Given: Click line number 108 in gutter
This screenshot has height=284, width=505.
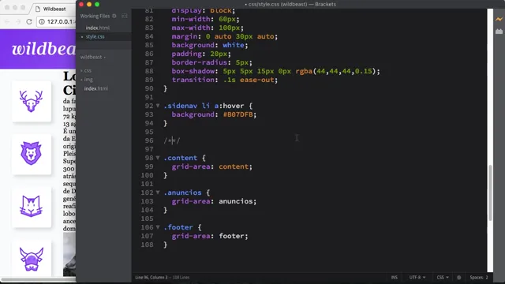Looking at the screenshot, I should click(147, 245).
